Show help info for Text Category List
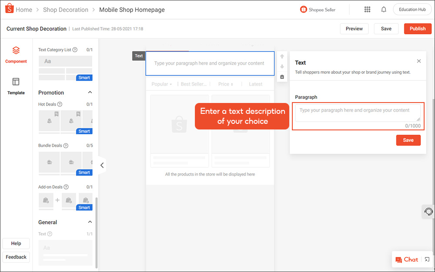 [x=75, y=50]
